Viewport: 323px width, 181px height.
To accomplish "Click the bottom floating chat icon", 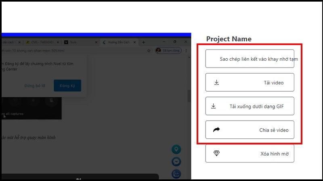I will (x=176, y=174).
